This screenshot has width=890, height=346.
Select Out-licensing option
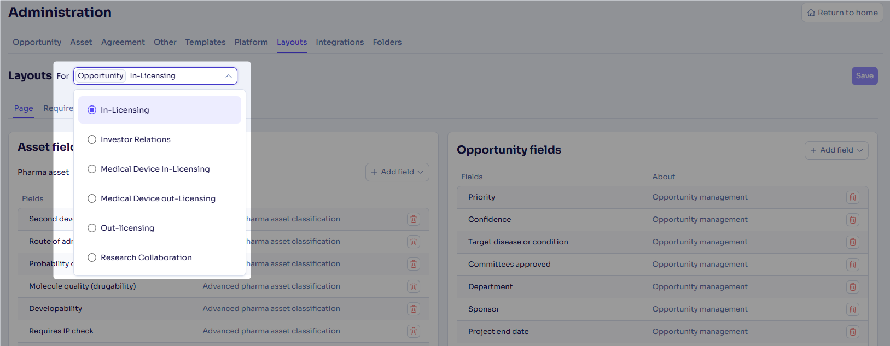click(160, 228)
